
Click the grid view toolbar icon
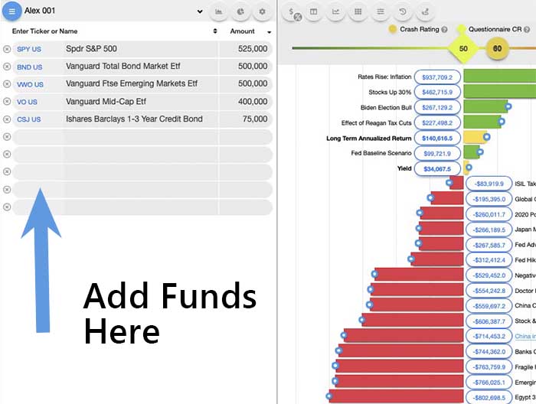(358, 12)
